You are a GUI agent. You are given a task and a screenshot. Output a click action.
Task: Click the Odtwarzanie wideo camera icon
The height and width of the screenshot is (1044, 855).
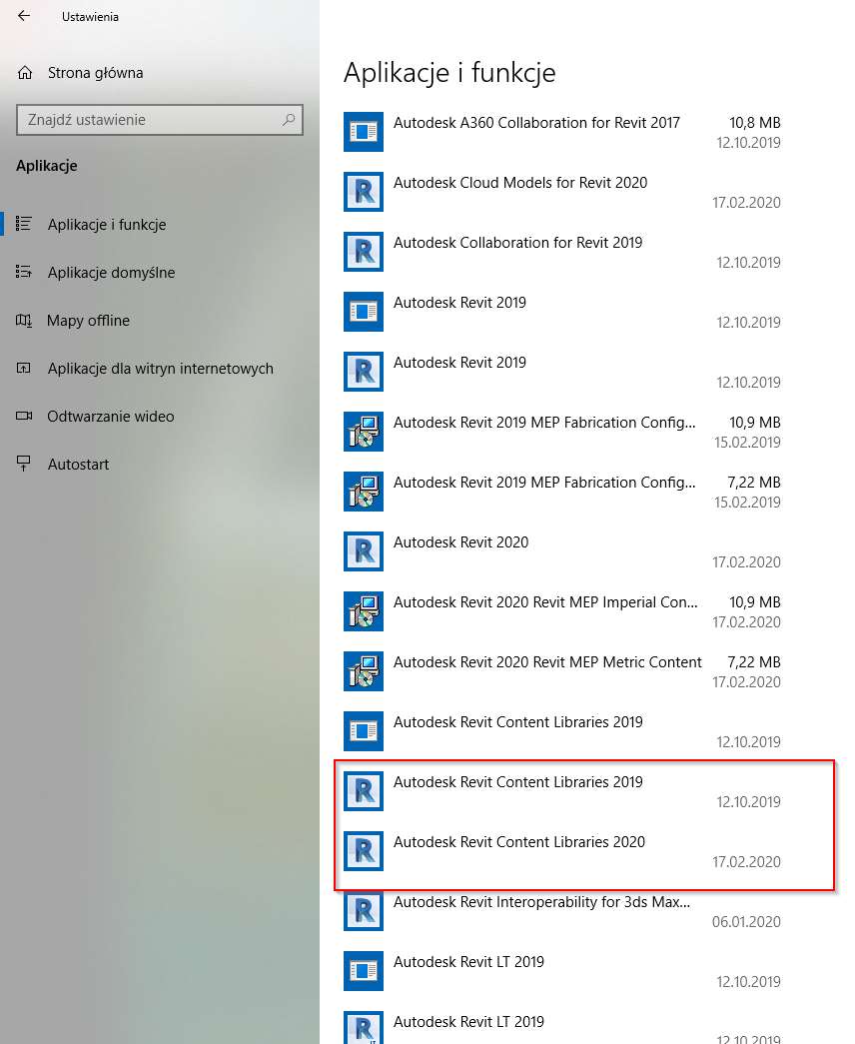click(x=22, y=416)
